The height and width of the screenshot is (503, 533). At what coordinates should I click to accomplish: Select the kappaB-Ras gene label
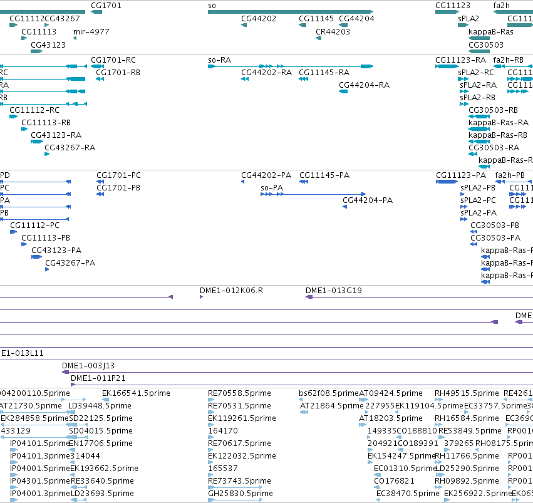(491, 31)
